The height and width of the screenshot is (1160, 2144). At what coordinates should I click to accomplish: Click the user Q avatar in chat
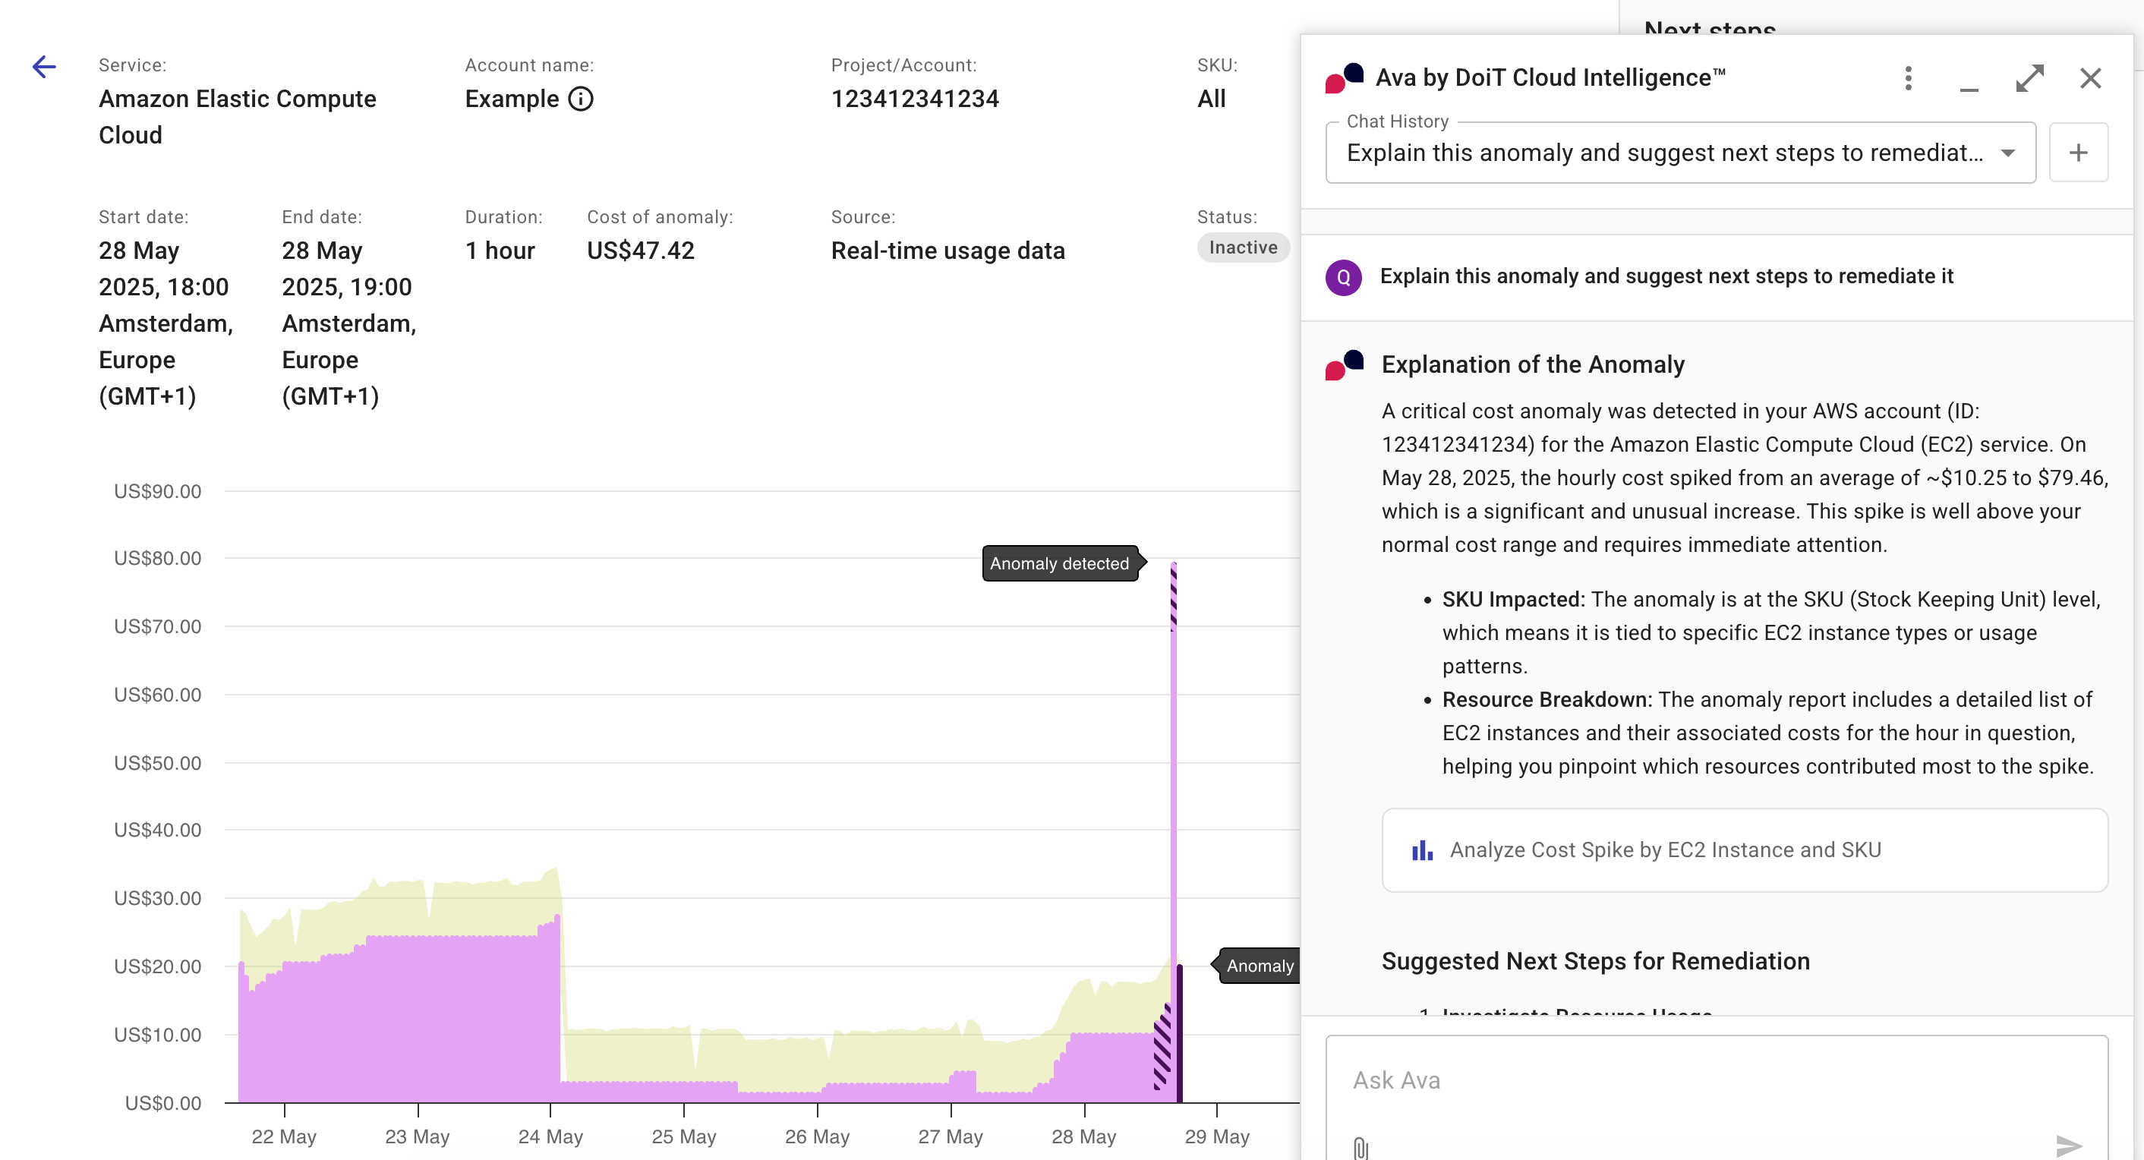point(1343,277)
